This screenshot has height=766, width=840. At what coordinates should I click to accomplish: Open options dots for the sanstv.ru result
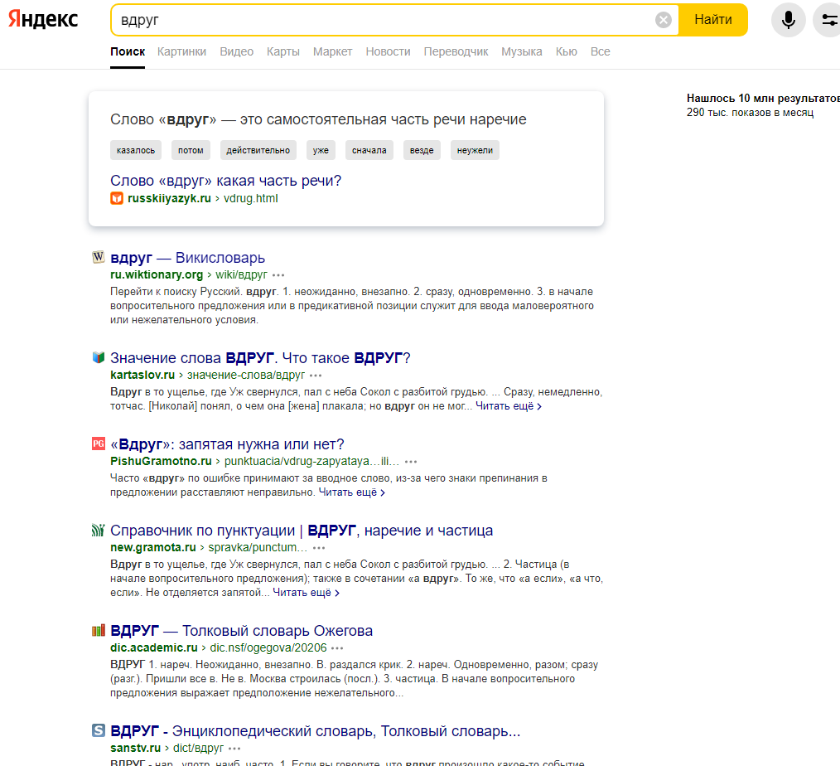234,749
